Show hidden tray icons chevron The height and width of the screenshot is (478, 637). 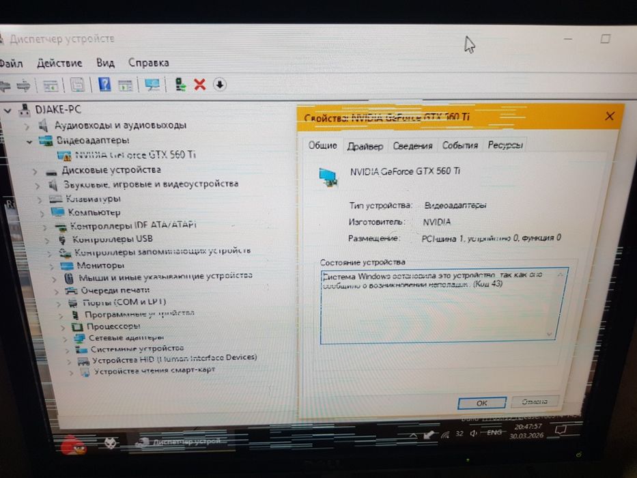(413, 436)
